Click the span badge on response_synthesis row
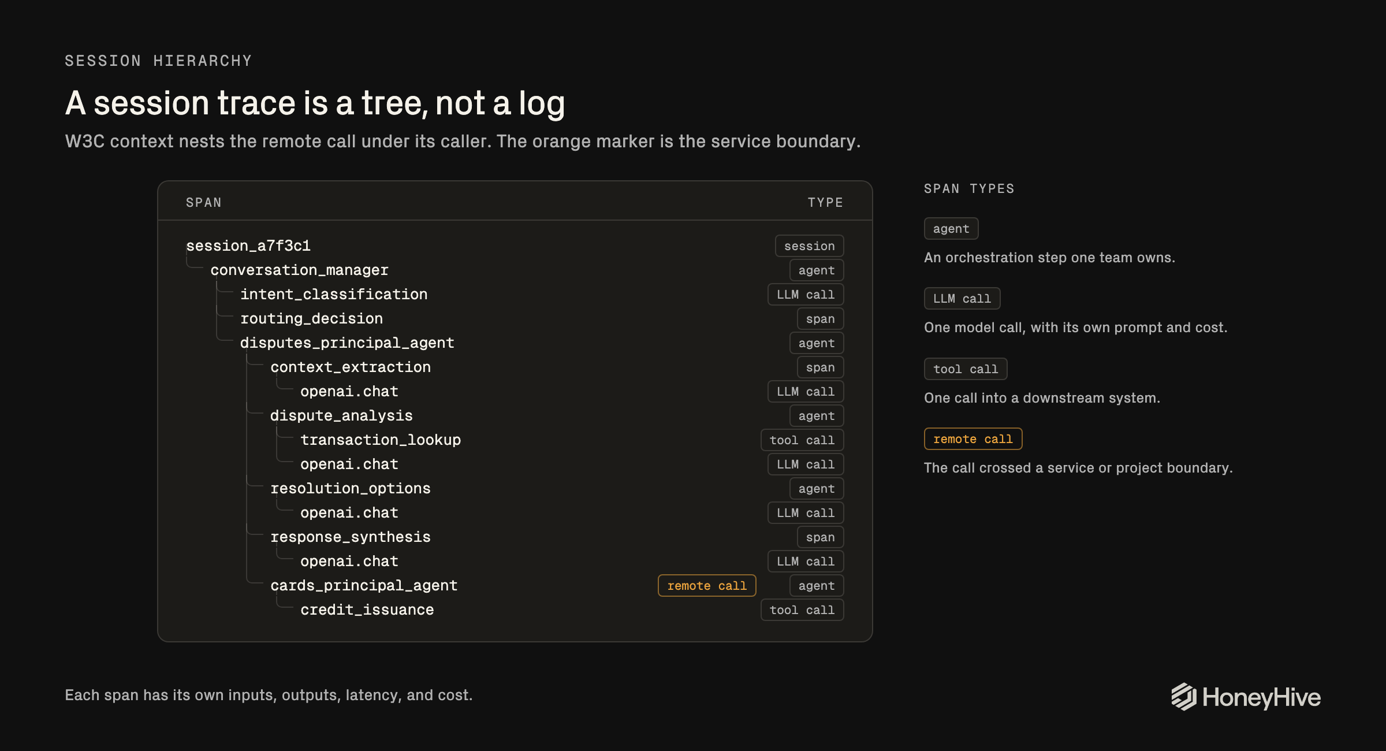 (x=820, y=537)
